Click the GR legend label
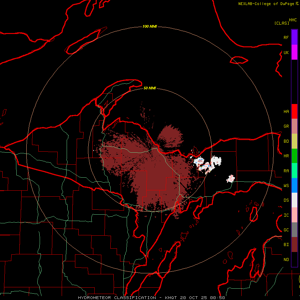Image resolution: width=300 pixels, height=300 pixels. tap(286, 126)
